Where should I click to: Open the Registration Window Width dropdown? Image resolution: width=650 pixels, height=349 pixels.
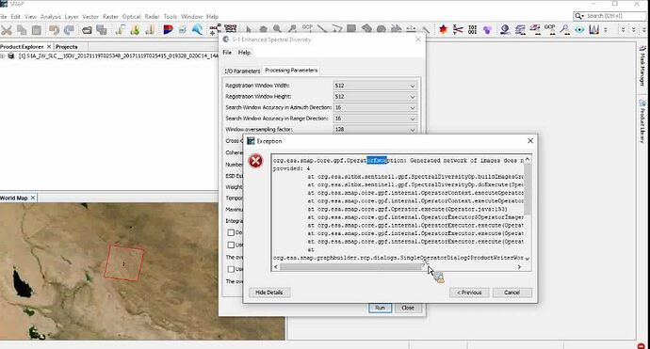coord(375,86)
